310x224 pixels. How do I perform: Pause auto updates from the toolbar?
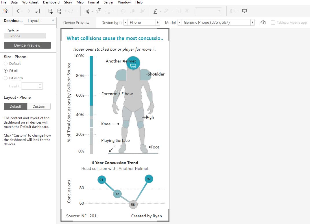tap(59, 11)
